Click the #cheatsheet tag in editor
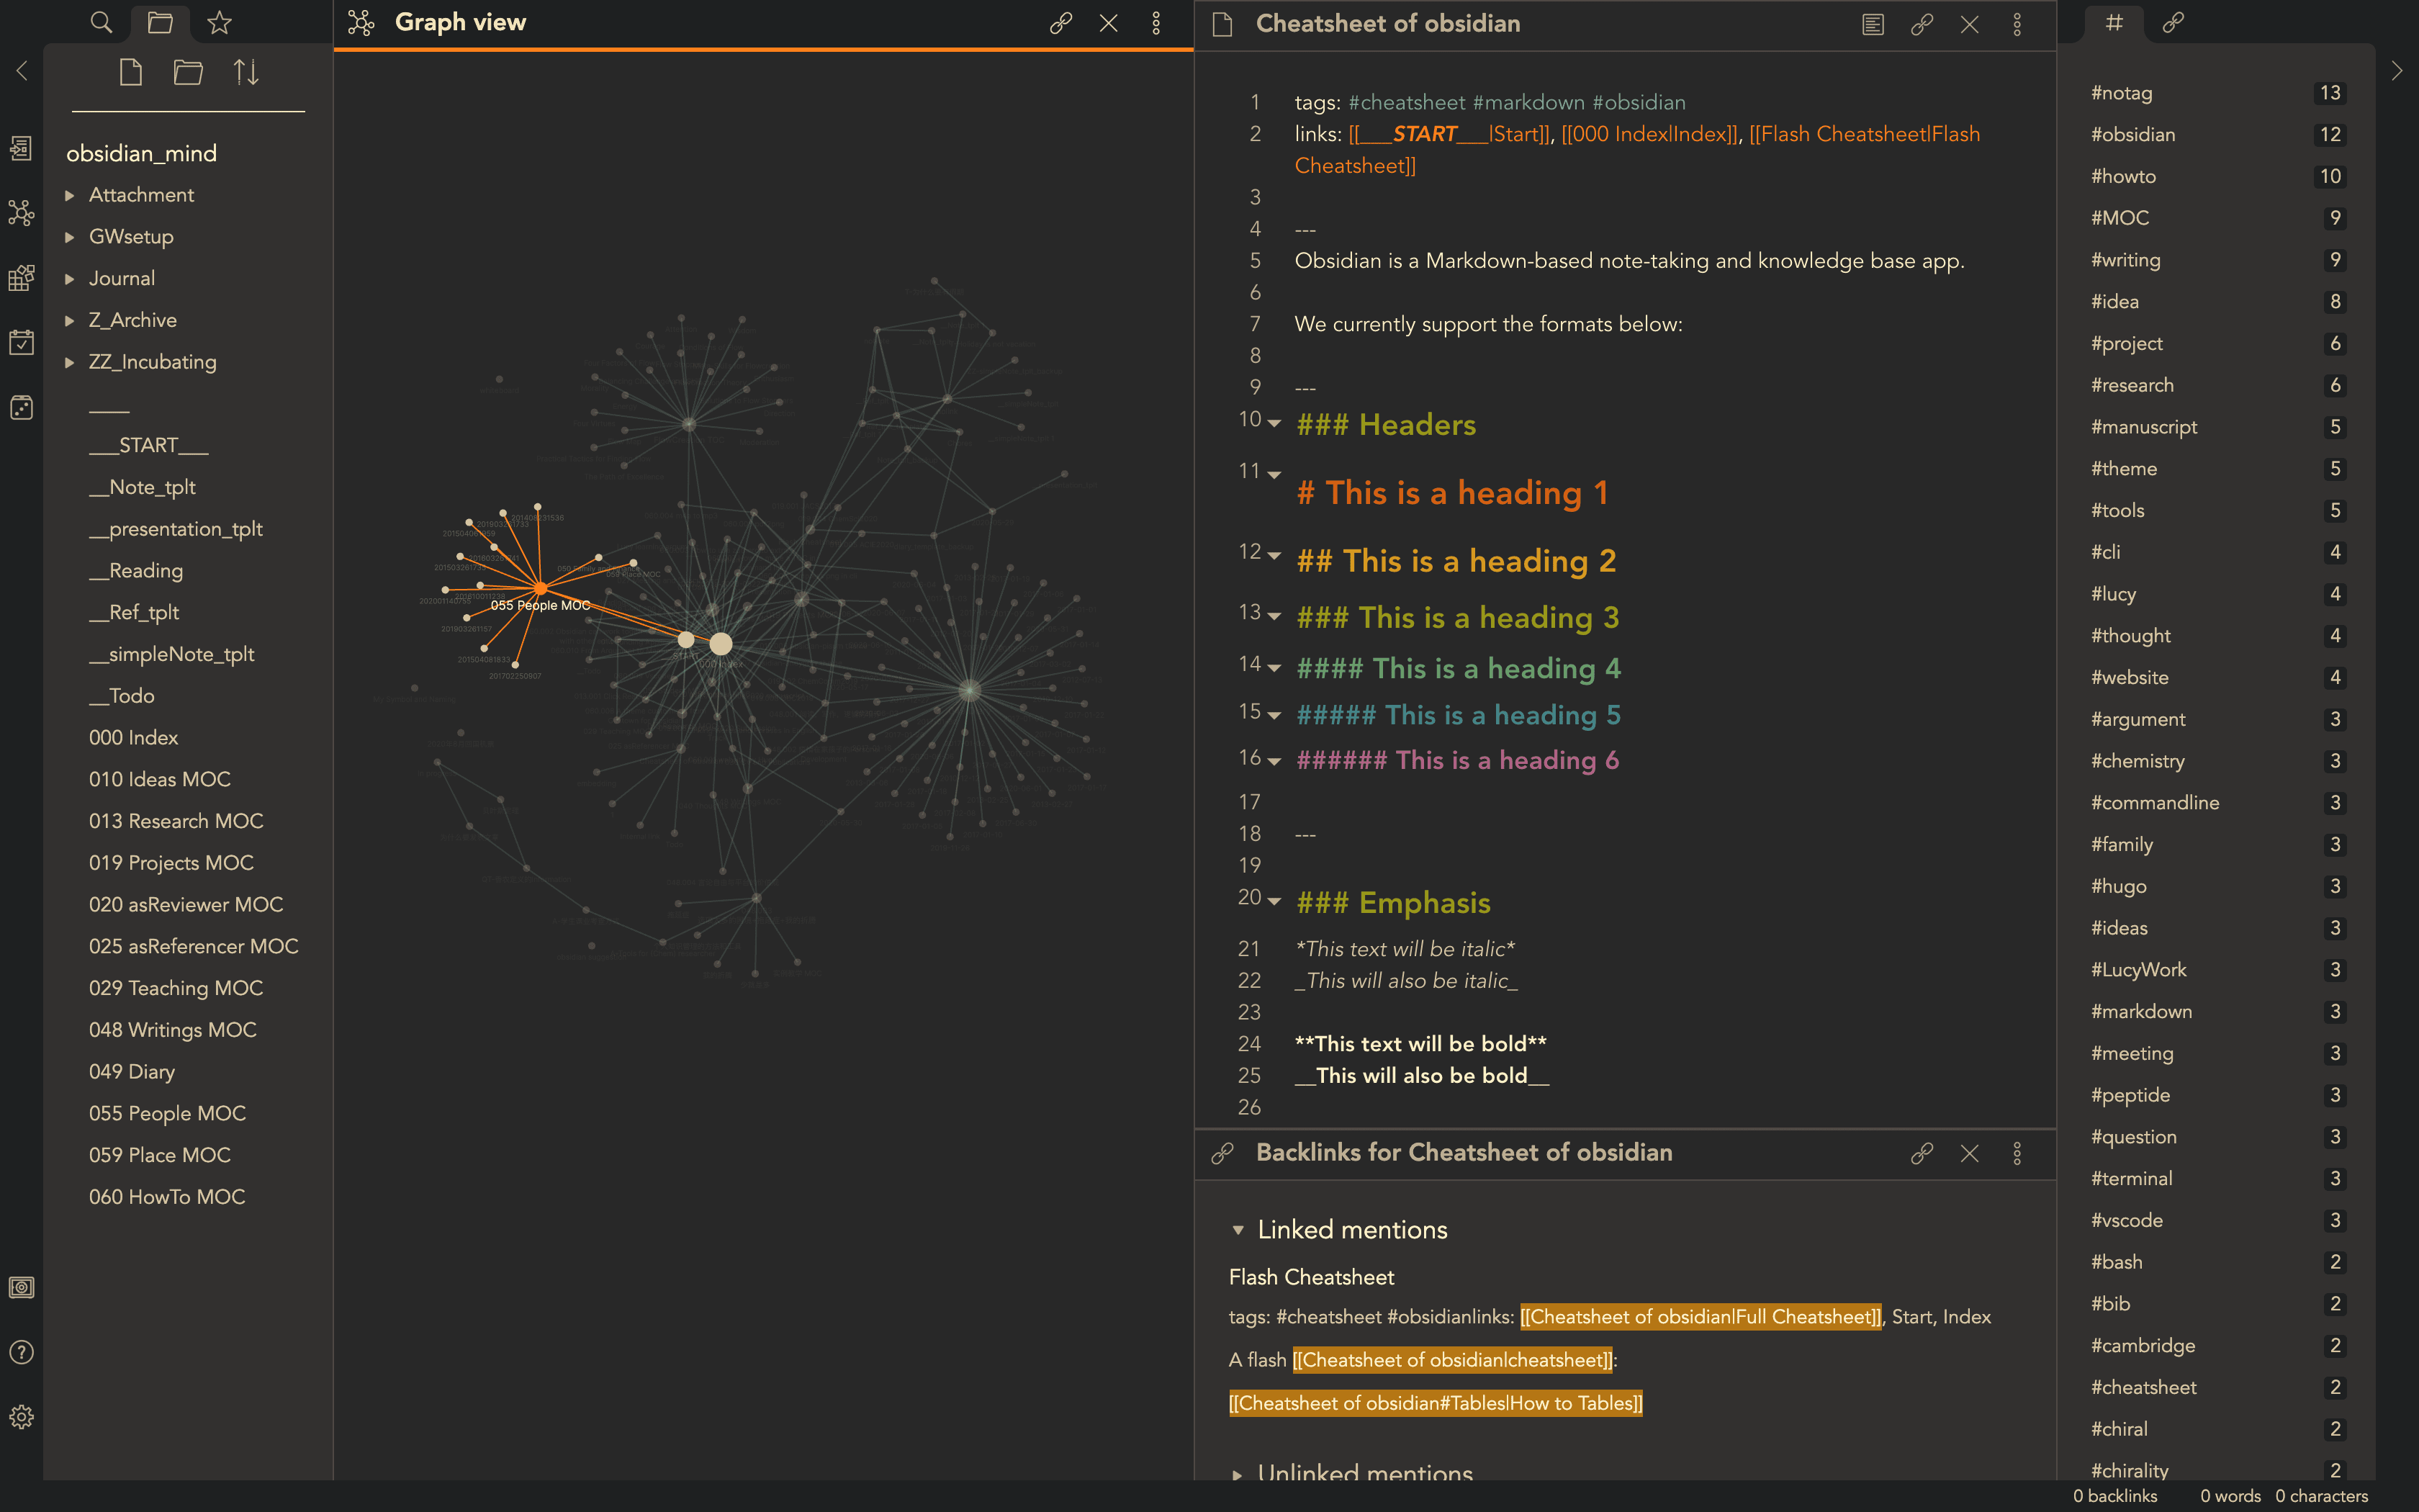Screen dimensions: 2419x1512 tap(1407, 102)
